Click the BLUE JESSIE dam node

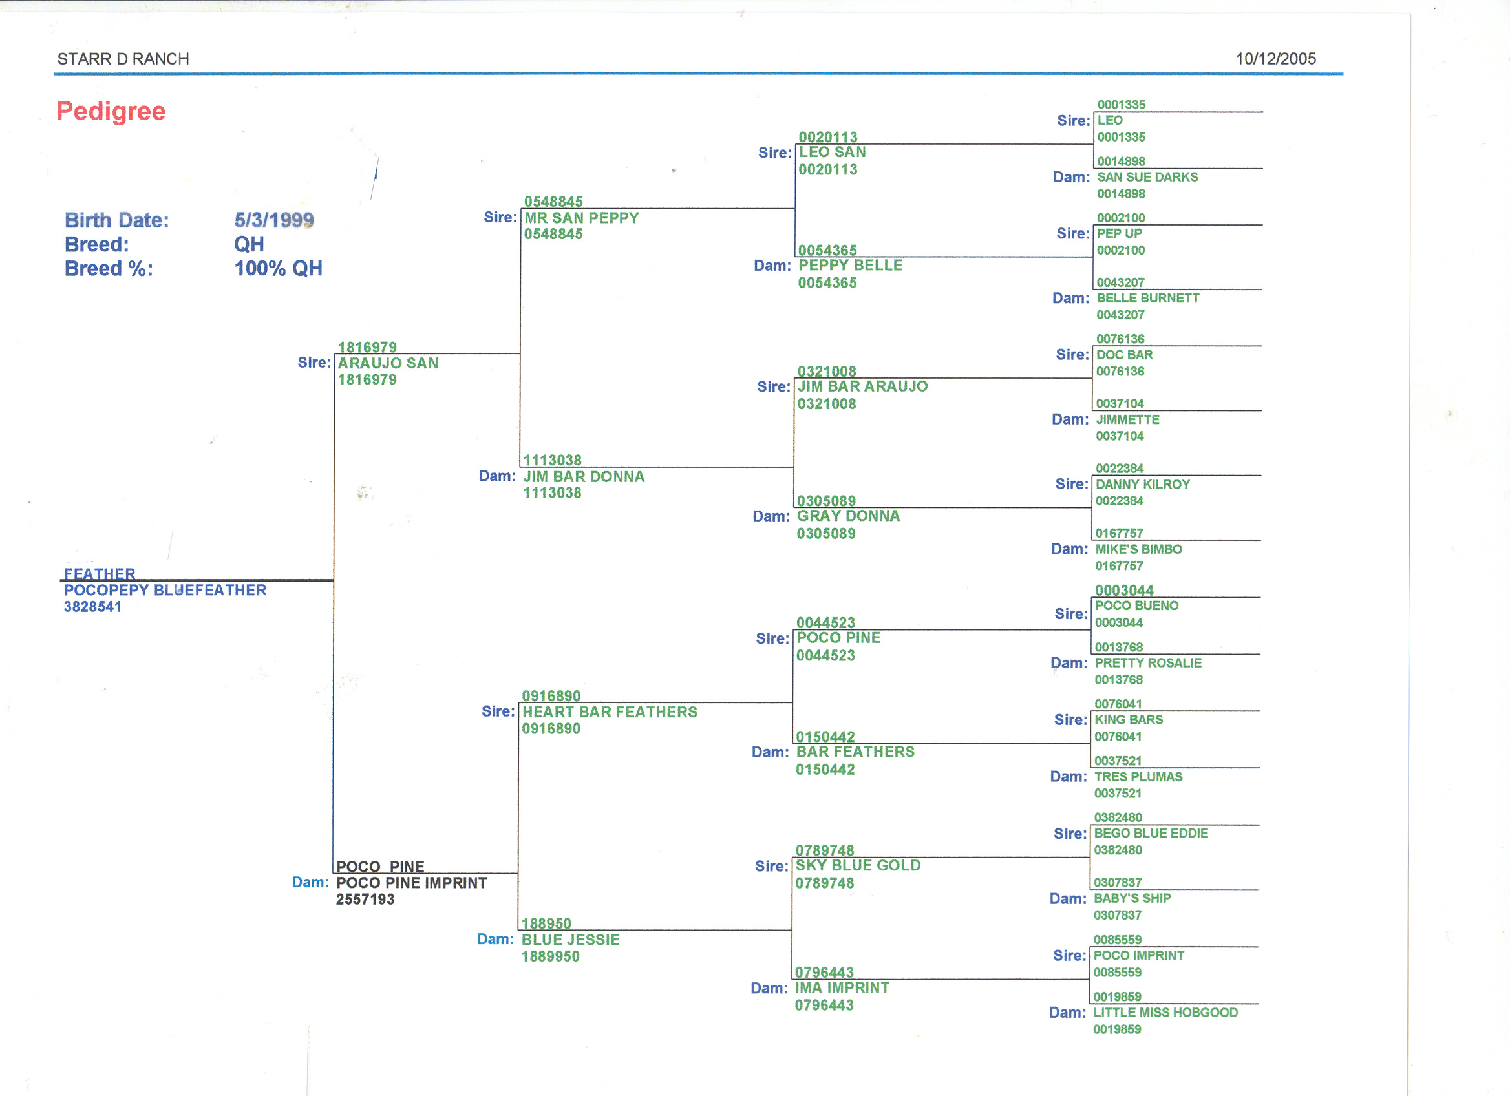point(570,940)
